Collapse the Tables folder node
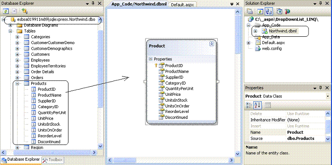This screenshot has height=165, width=332. [10, 31]
